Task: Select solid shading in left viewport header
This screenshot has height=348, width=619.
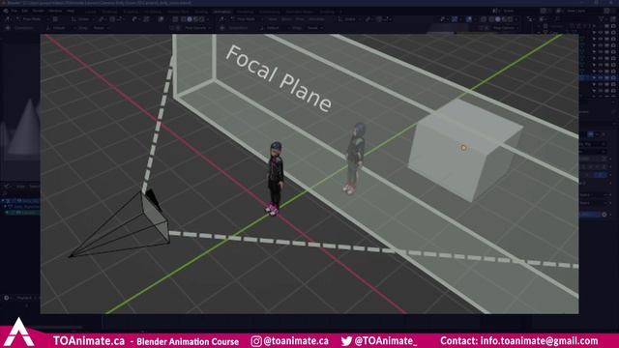Action: 190,19
